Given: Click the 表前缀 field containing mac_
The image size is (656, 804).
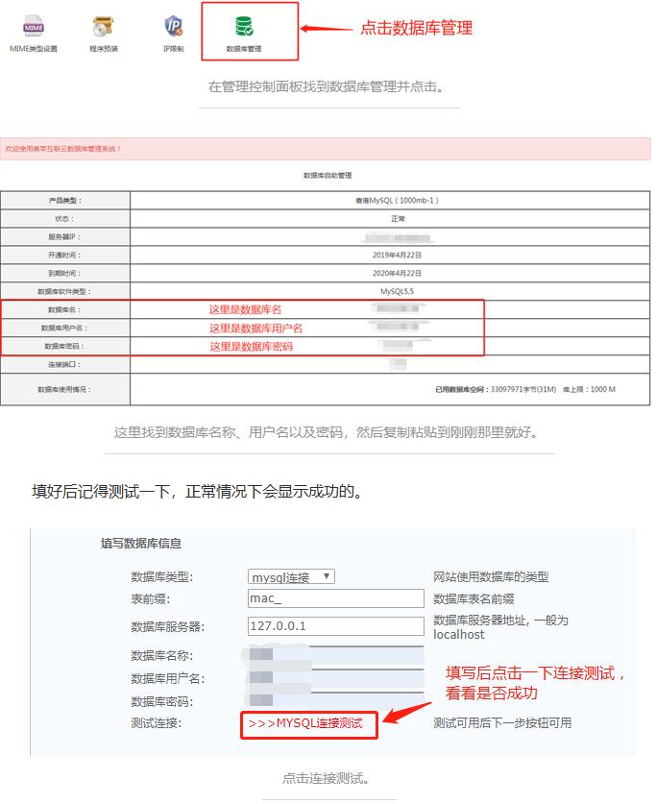Looking at the screenshot, I should (336, 598).
